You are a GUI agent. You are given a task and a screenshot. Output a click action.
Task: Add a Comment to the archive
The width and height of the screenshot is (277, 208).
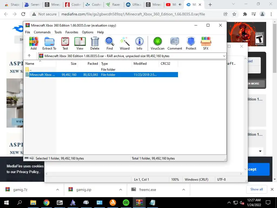[x=175, y=43]
